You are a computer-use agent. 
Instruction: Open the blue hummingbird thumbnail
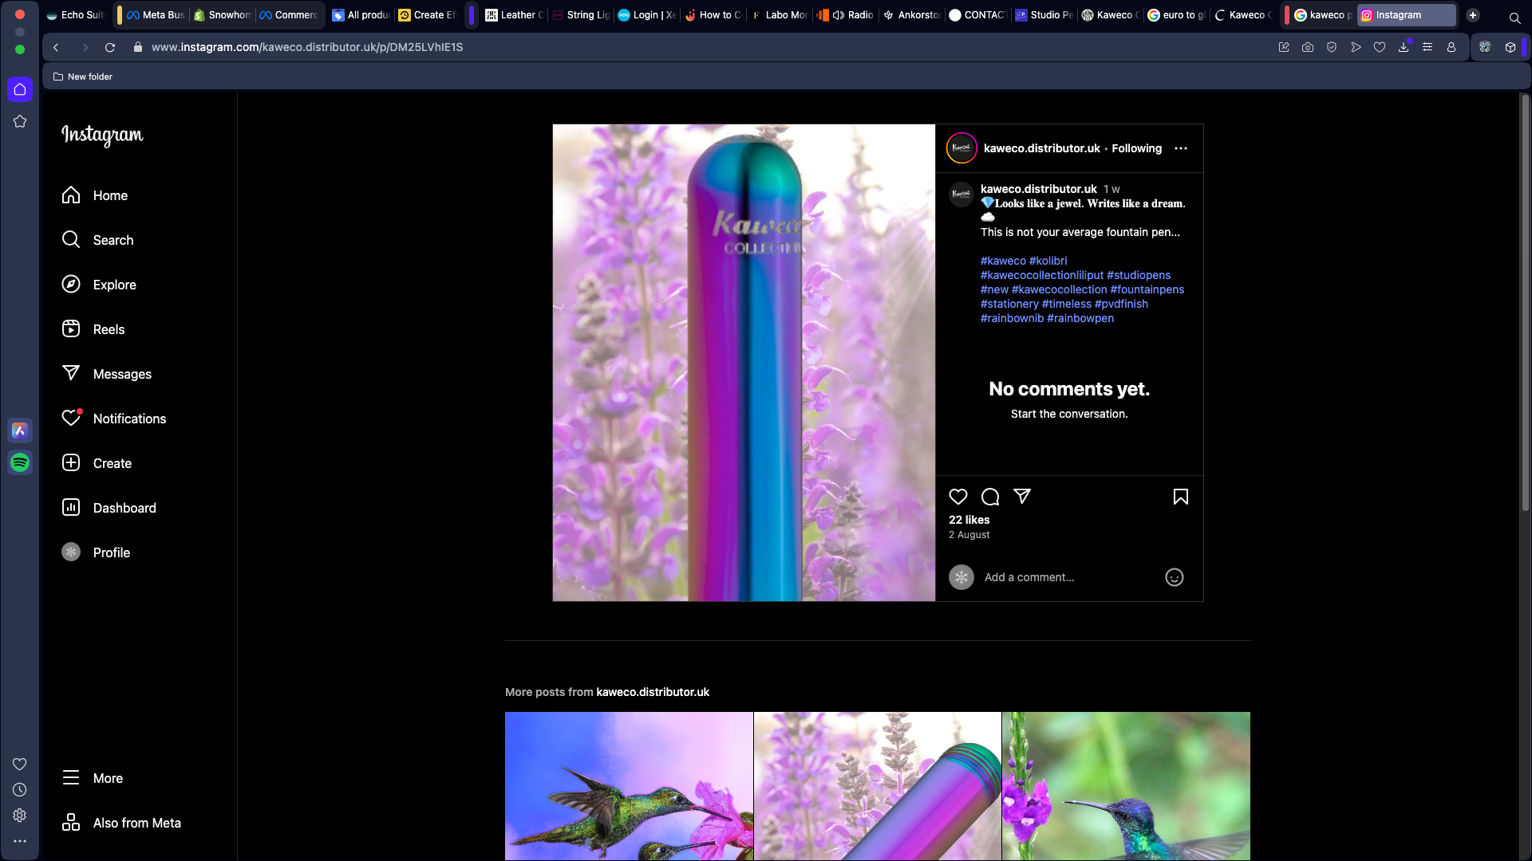pos(1126,786)
